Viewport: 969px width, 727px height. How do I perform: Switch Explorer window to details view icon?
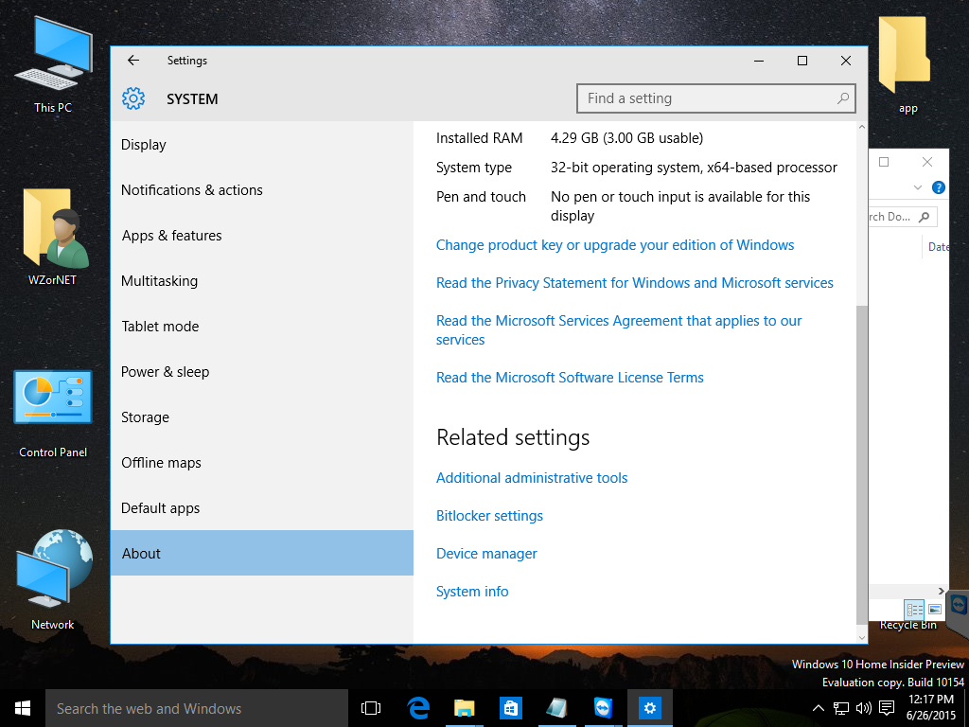(x=915, y=610)
